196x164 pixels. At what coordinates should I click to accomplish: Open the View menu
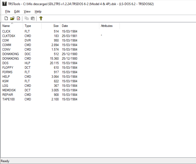27,12
